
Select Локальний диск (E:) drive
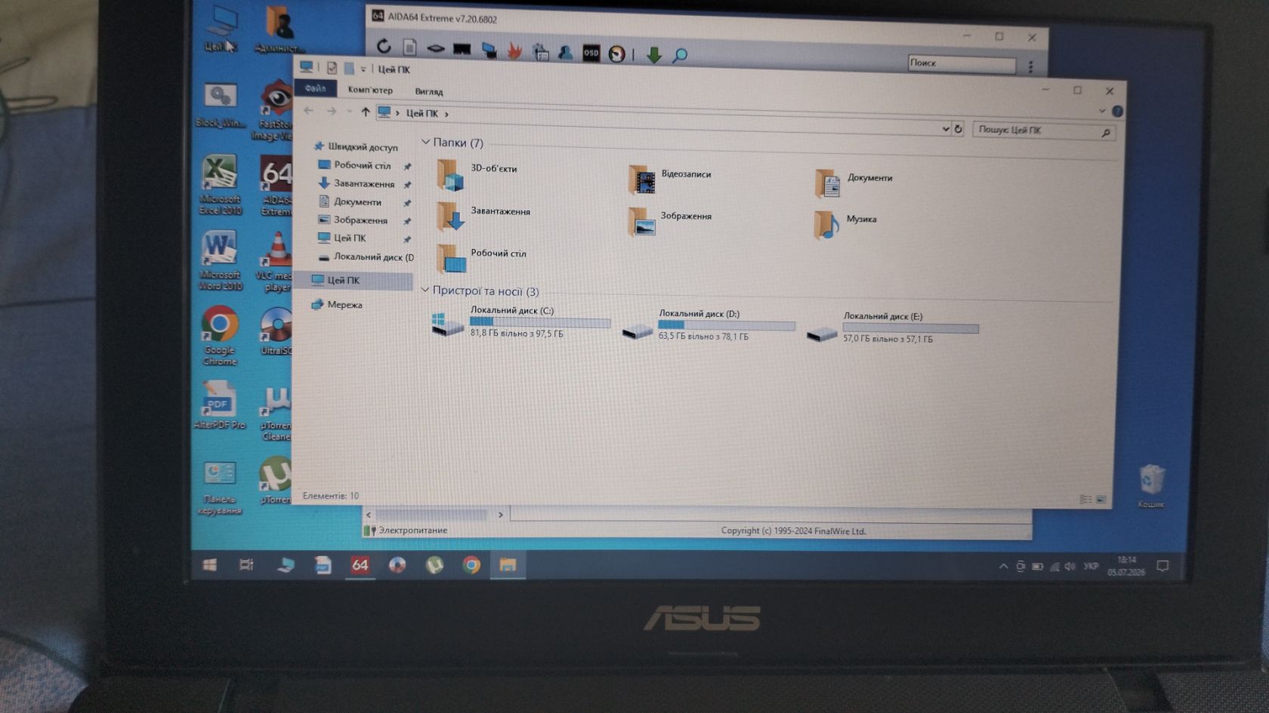(893, 329)
